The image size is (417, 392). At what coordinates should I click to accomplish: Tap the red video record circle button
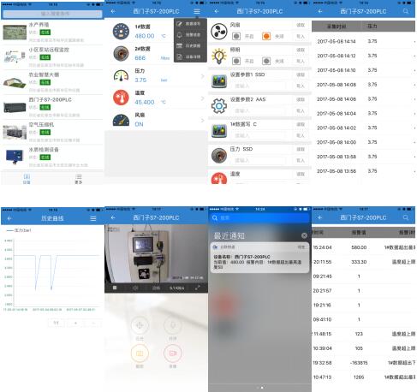(173, 353)
